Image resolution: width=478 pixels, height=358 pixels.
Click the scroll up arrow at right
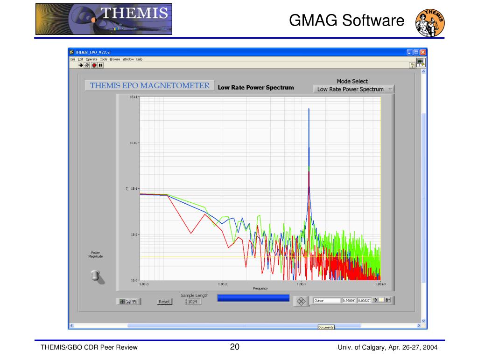pyautogui.click(x=423, y=71)
